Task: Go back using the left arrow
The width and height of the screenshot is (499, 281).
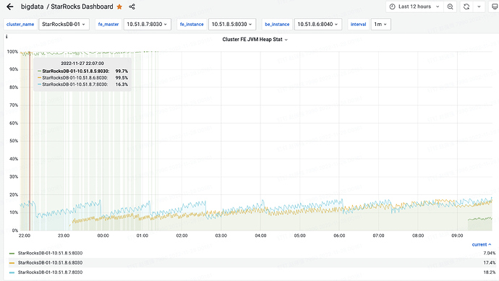Action: click(x=10, y=7)
